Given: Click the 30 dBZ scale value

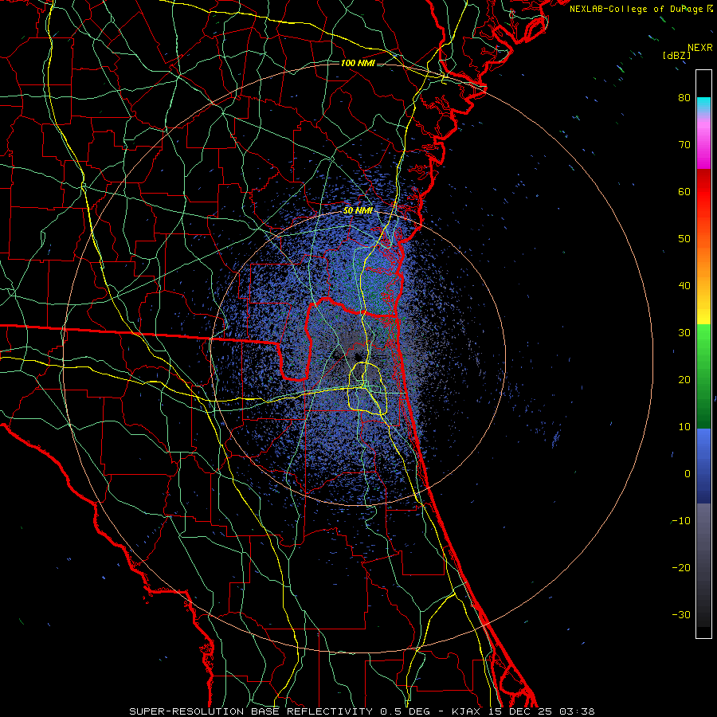Looking at the screenshot, I should tap(684, 332).
